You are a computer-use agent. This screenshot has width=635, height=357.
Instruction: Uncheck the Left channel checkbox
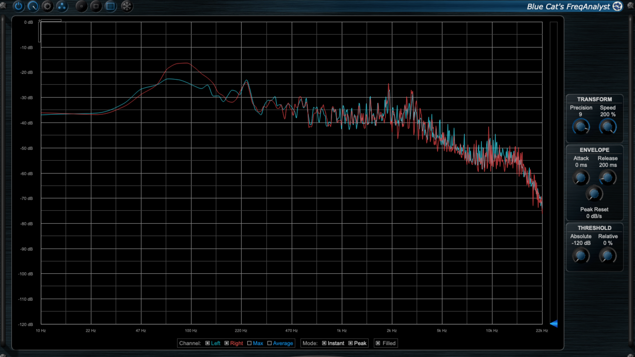pyautogui.click(x=208, y=343)
